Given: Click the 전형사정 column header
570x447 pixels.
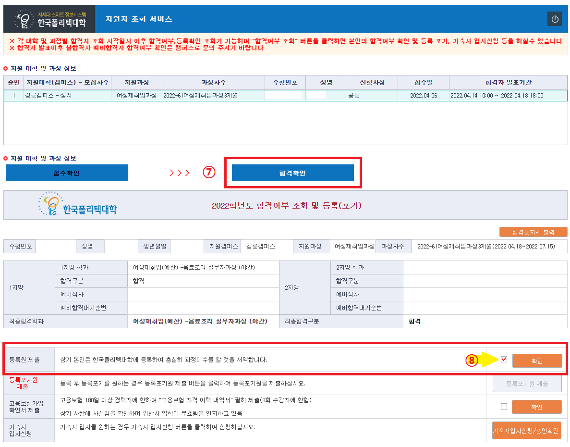Looking at the screenshot, I should [372, 82].
